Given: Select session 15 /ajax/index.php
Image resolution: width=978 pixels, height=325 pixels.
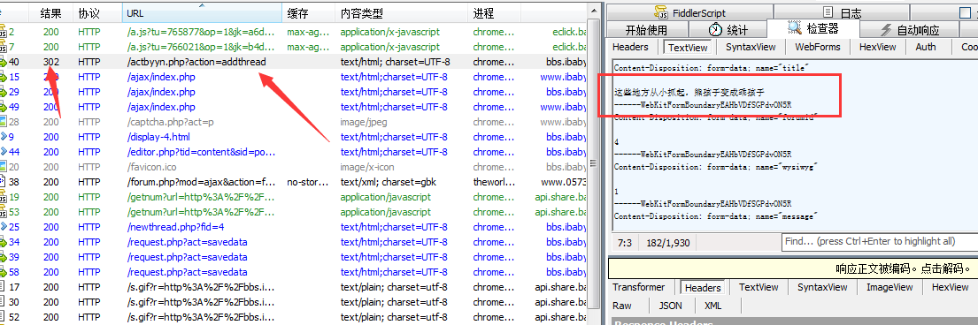Looking at the screenshot, I should coord(293,77).
